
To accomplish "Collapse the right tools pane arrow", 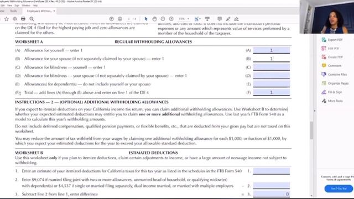I will pos(315,111).
